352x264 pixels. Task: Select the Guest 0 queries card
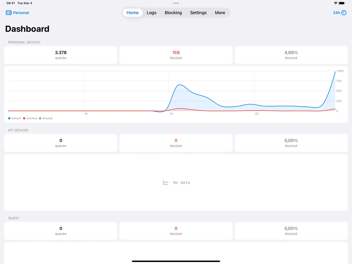click(61, 231)
